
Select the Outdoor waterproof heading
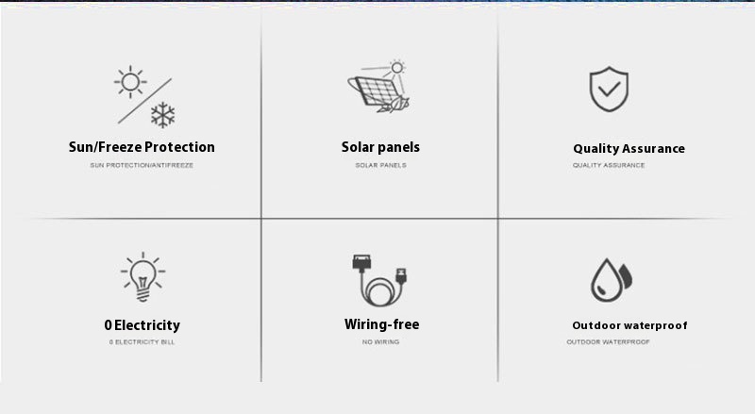tap(629, 325)
